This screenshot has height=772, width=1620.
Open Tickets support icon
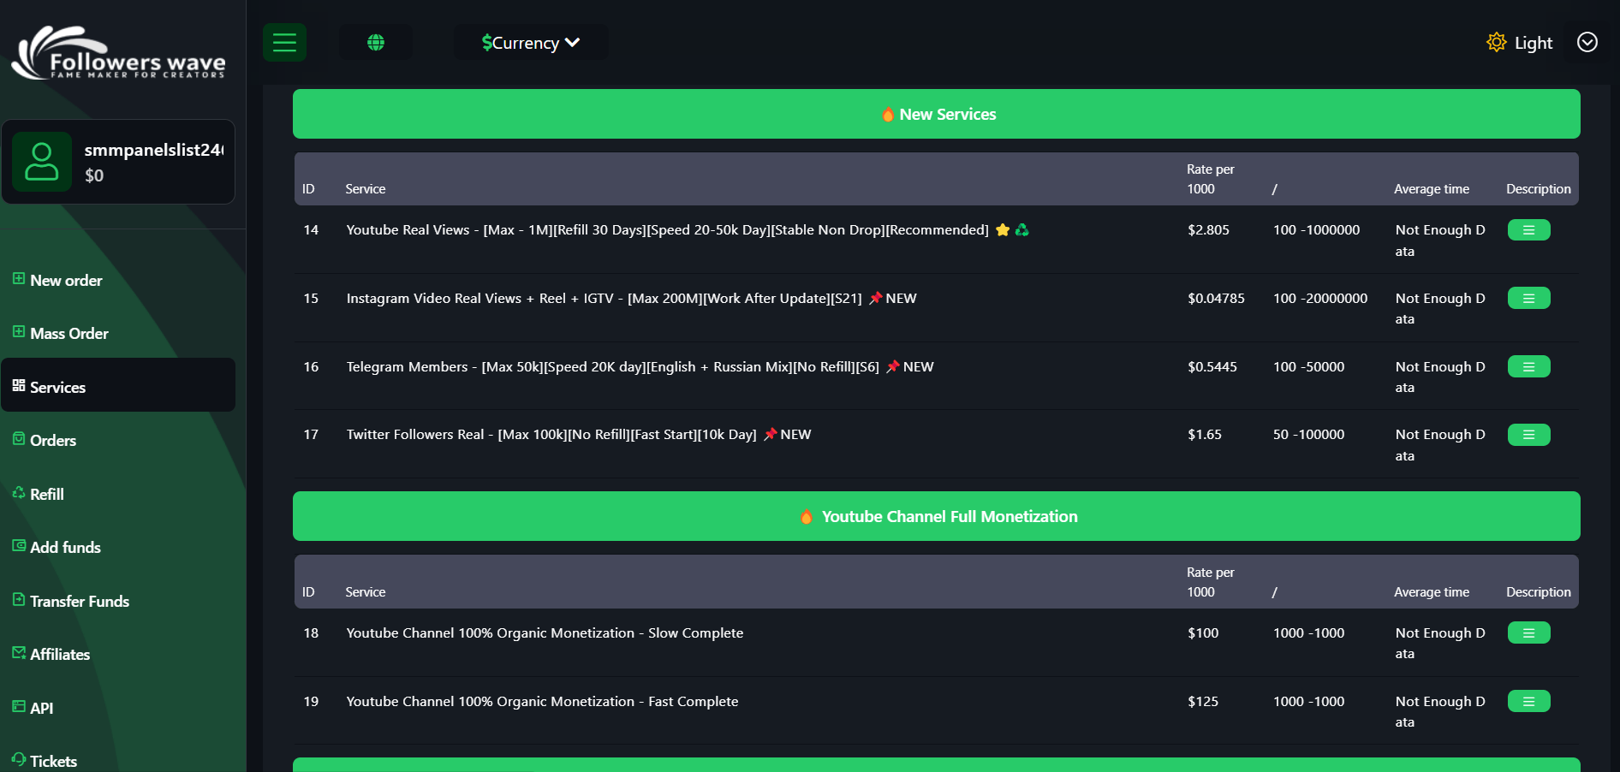(19, 759)
